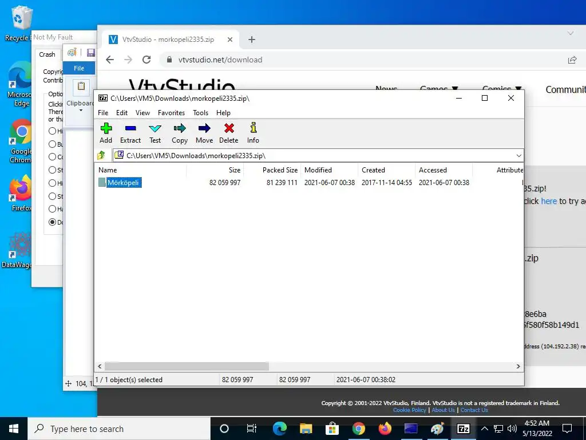Screen dimensions: 586x440
Task: Open the About Us footer link
Action: click(444, 410)
